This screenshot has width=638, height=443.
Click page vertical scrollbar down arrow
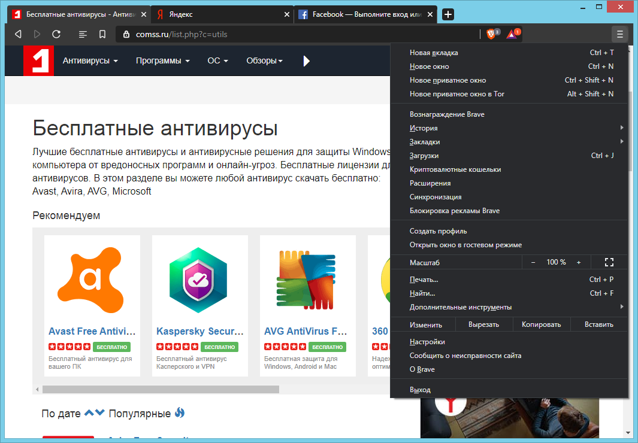coord(629,433)
